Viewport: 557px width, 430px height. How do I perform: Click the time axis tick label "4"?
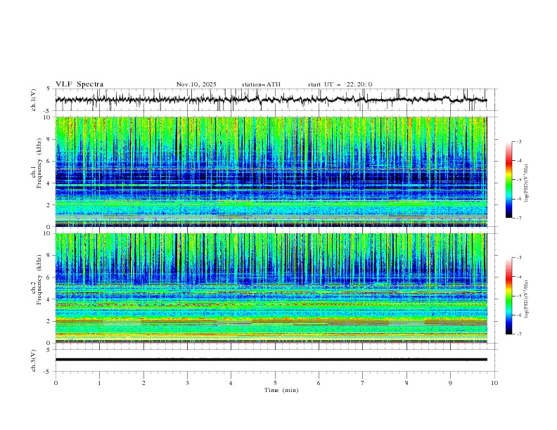pos(231,383)
